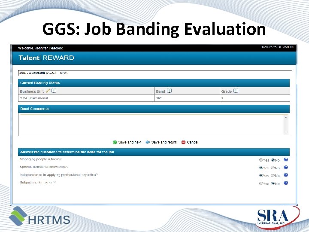
Task: Select No for Managing people a focus
Action: 273,160
